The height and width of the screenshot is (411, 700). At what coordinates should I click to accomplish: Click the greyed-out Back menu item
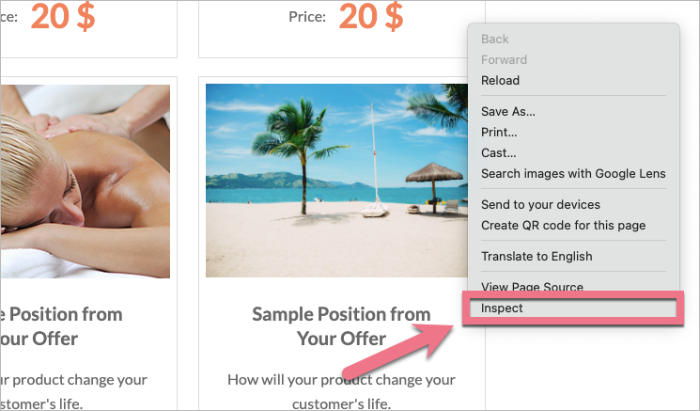click(494, 40)
